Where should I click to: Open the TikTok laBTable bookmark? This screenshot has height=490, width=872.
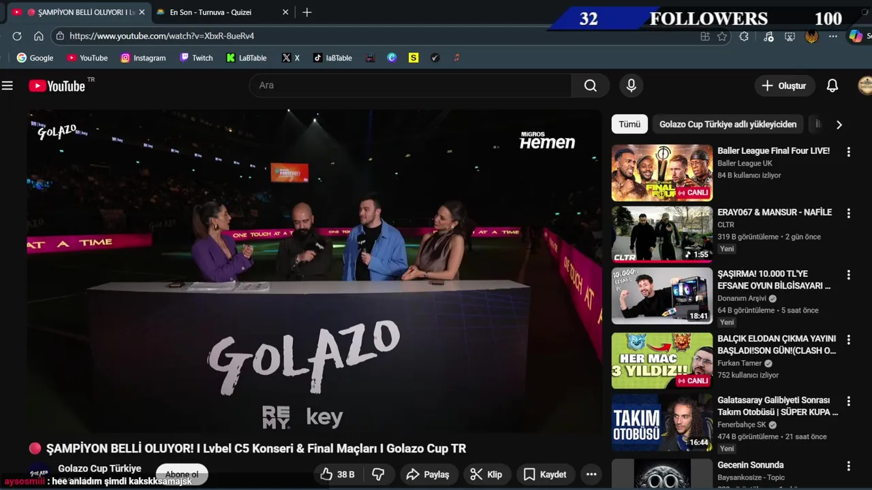pyautogui.click(x=332, y=58)
